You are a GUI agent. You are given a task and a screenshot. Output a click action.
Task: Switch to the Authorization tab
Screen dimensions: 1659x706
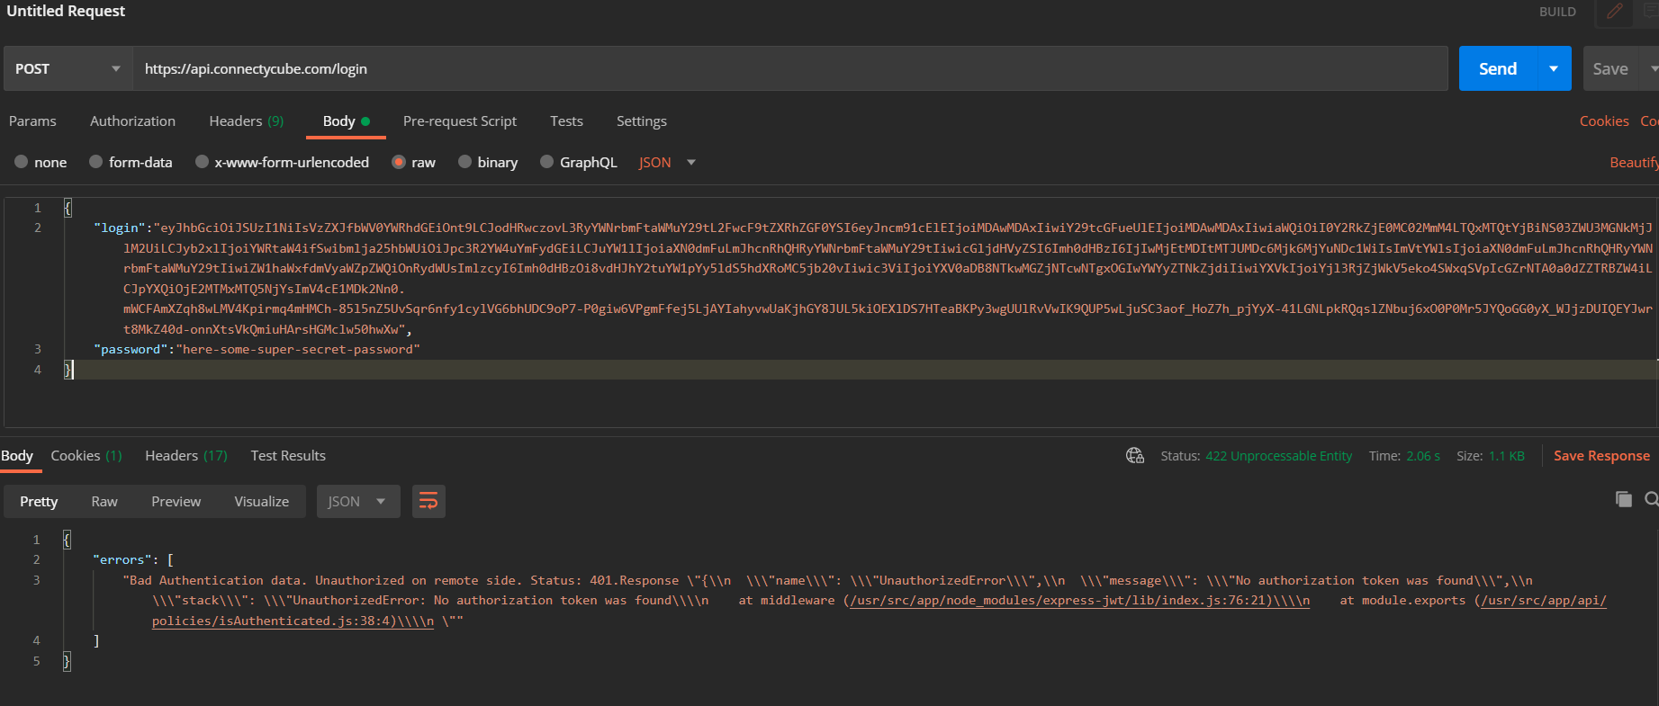pyautogui.click(x=132, y=121)
